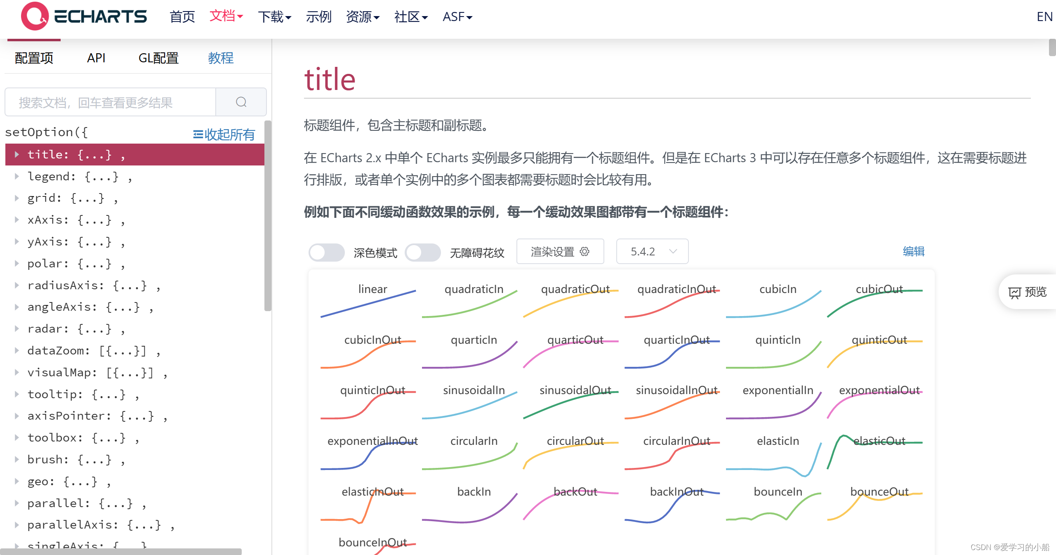Expand the visualMap option
Viewport: 1056px width, 555px height.
[17, 372]
